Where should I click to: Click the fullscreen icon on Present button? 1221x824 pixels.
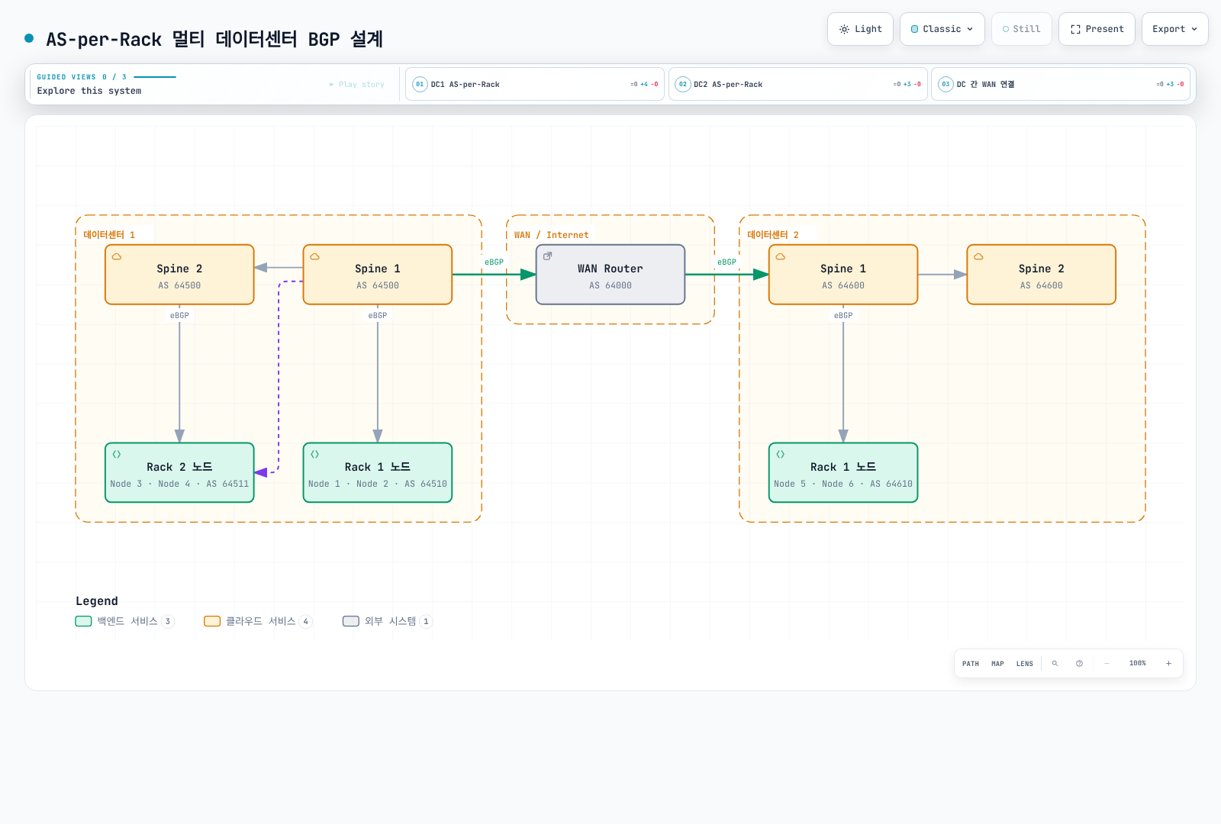pos(1075,29)
